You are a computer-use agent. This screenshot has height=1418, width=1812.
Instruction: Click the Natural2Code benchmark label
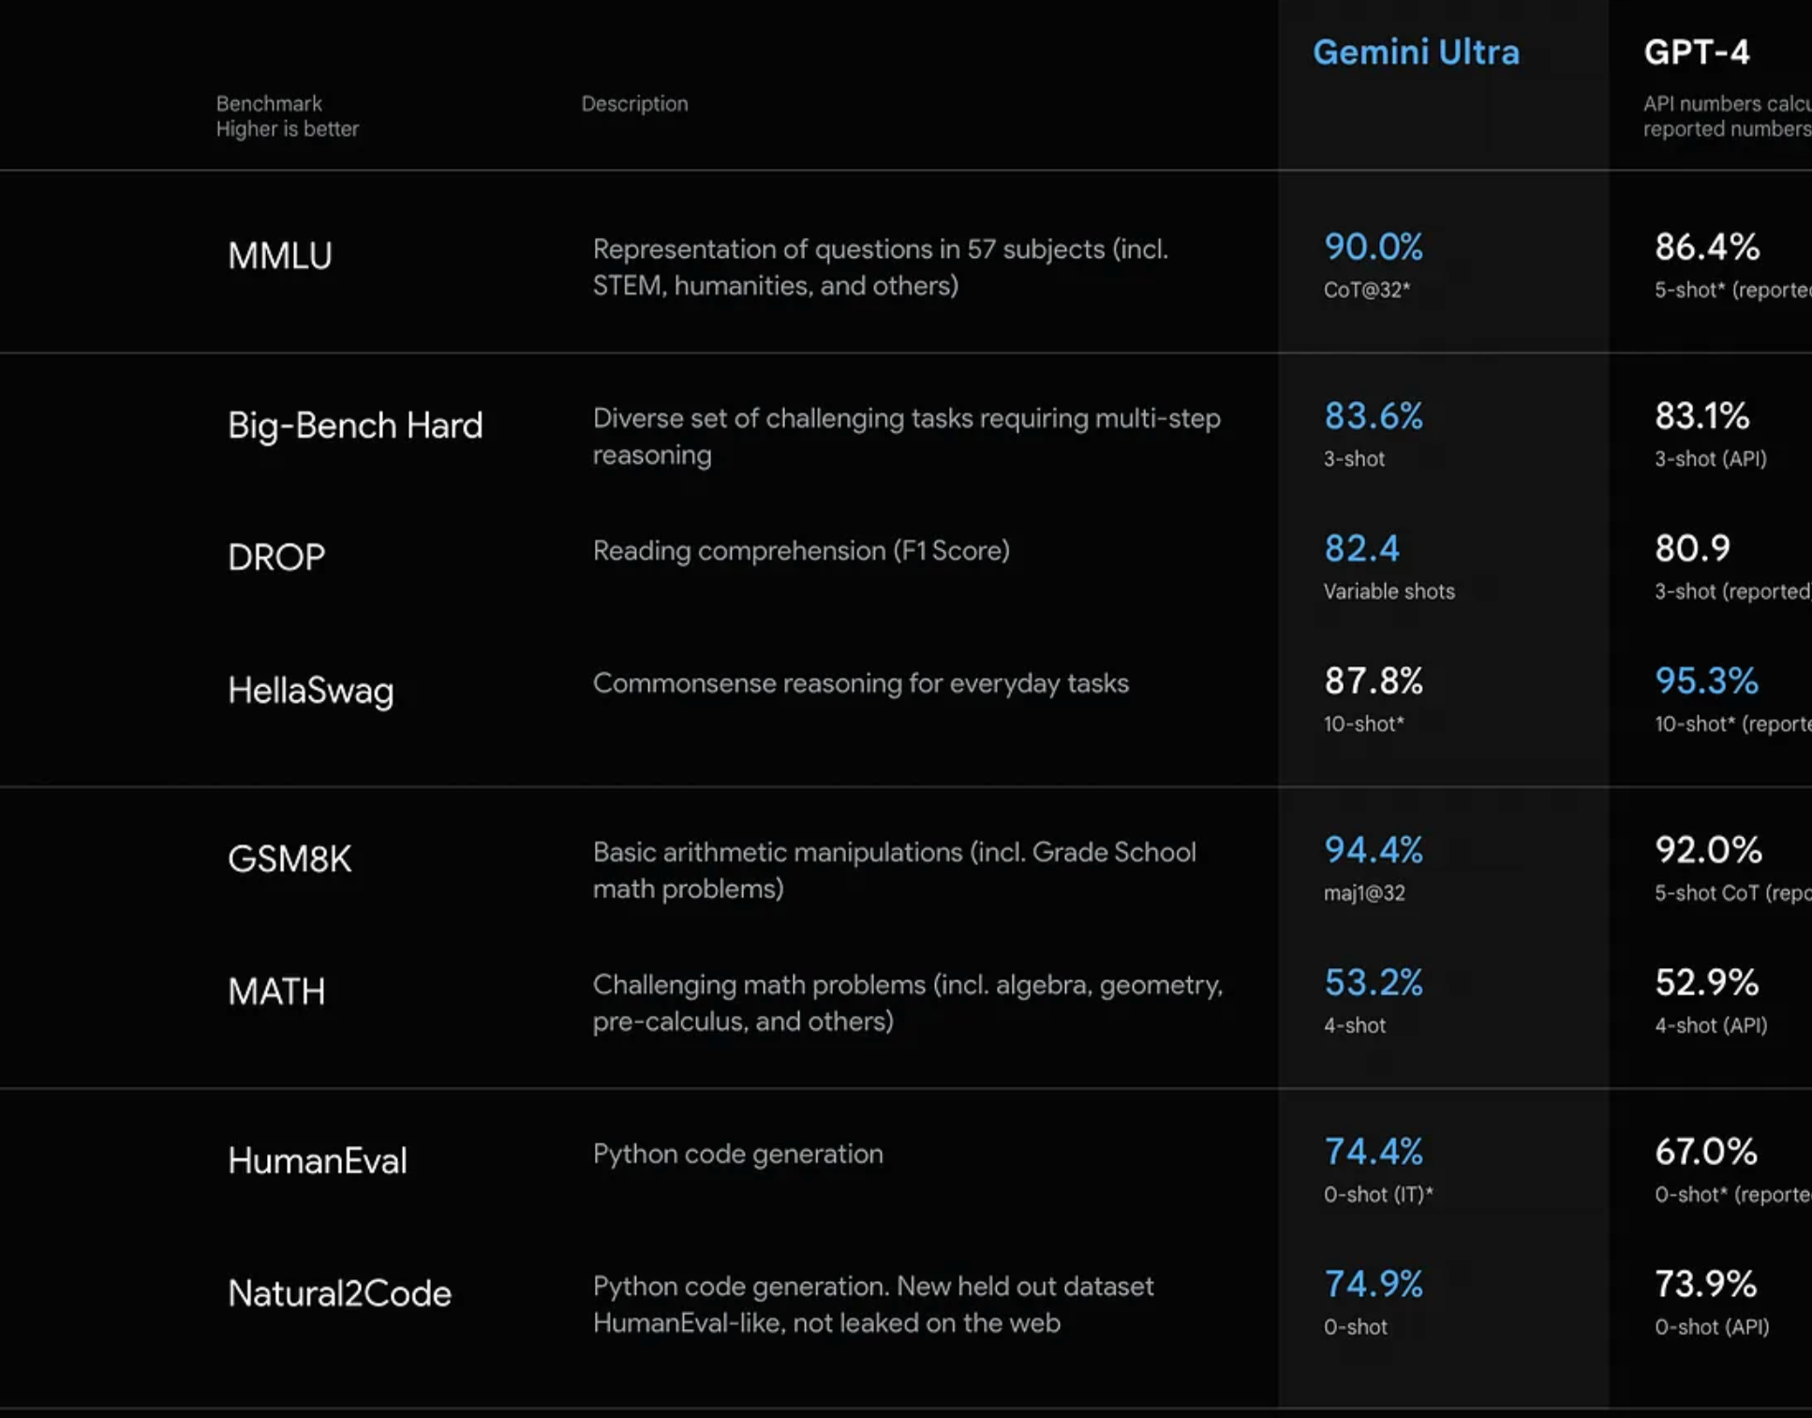pos(339,1293)
